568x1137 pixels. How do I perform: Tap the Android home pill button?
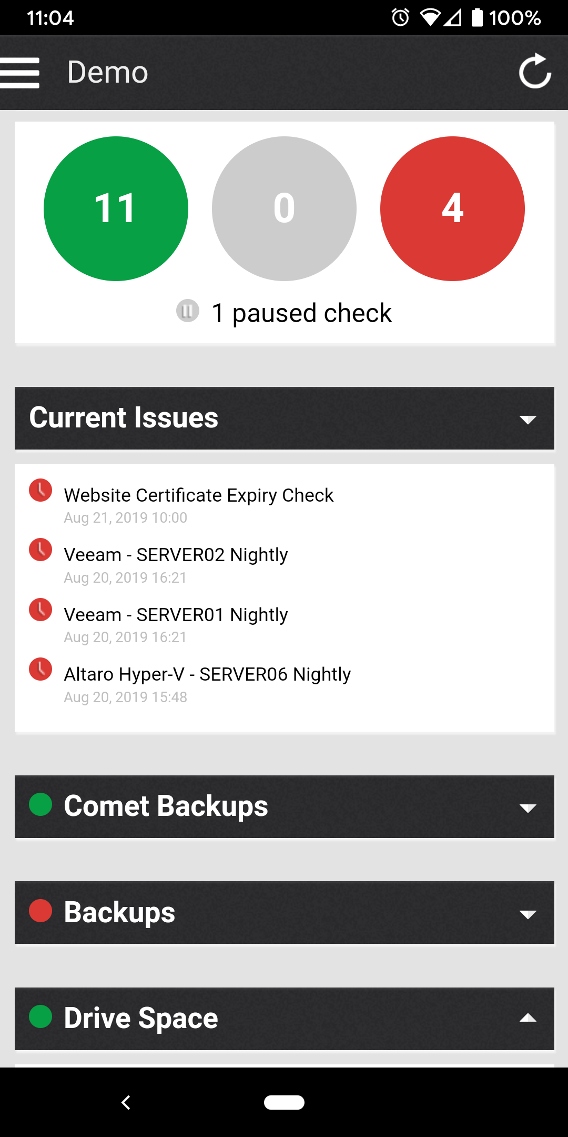[284, 1102]
